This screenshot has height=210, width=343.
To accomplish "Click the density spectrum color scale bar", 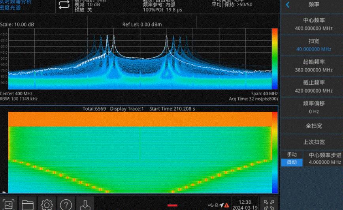I will [275, 59].
